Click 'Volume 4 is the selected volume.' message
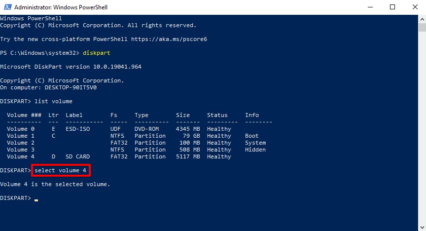 tap(55, 184)
